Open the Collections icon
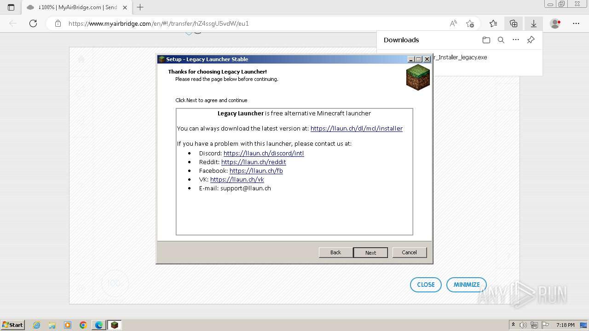589x331 pixels. [514, 23]
